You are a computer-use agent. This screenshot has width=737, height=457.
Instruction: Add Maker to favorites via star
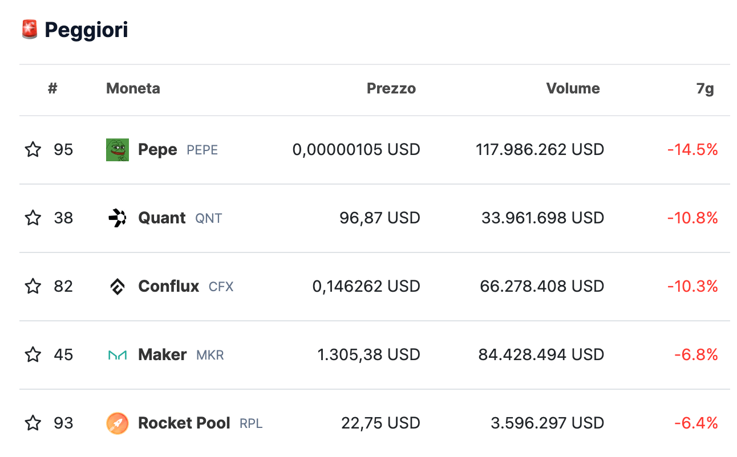[x=33, y=355]
